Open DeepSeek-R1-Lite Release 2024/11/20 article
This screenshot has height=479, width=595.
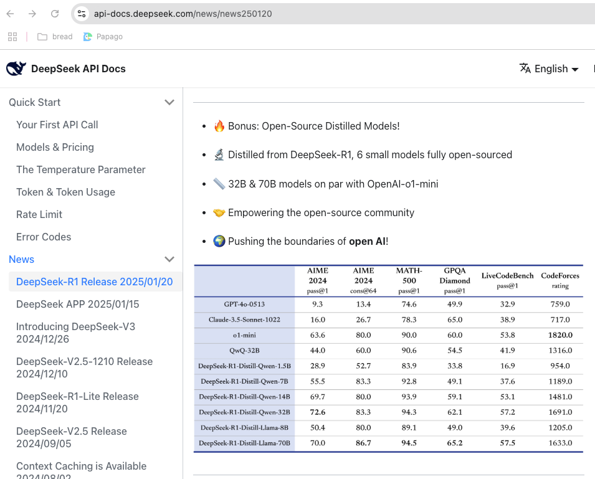click(x=77, y=402)
